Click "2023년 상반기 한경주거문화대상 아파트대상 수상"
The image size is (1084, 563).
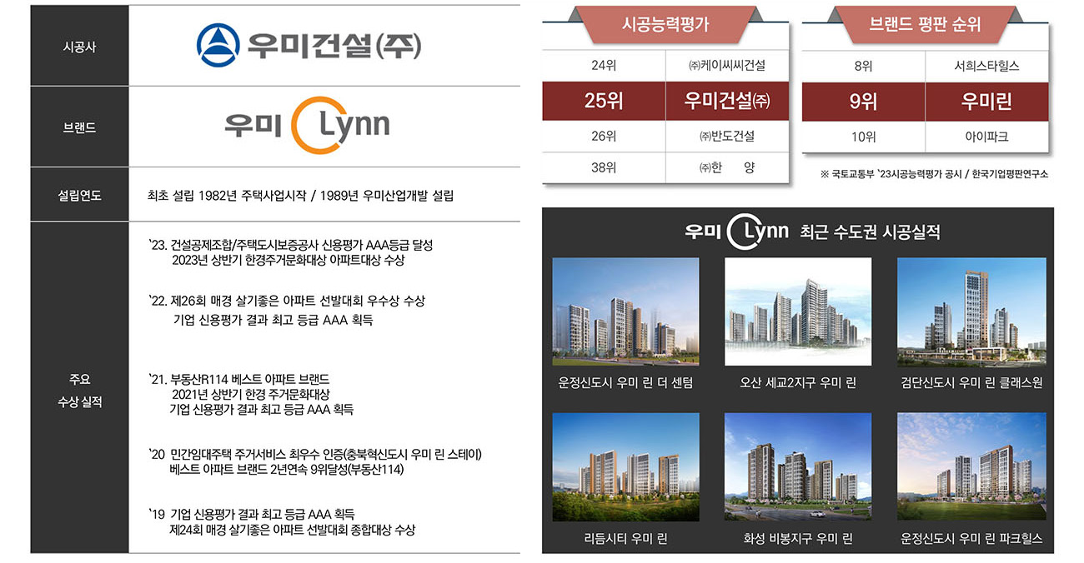tap(289, 261)
